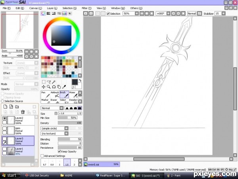238x179 pixels.
Task: Pick the 1.5 brush size preset
Action: [67, 162]
